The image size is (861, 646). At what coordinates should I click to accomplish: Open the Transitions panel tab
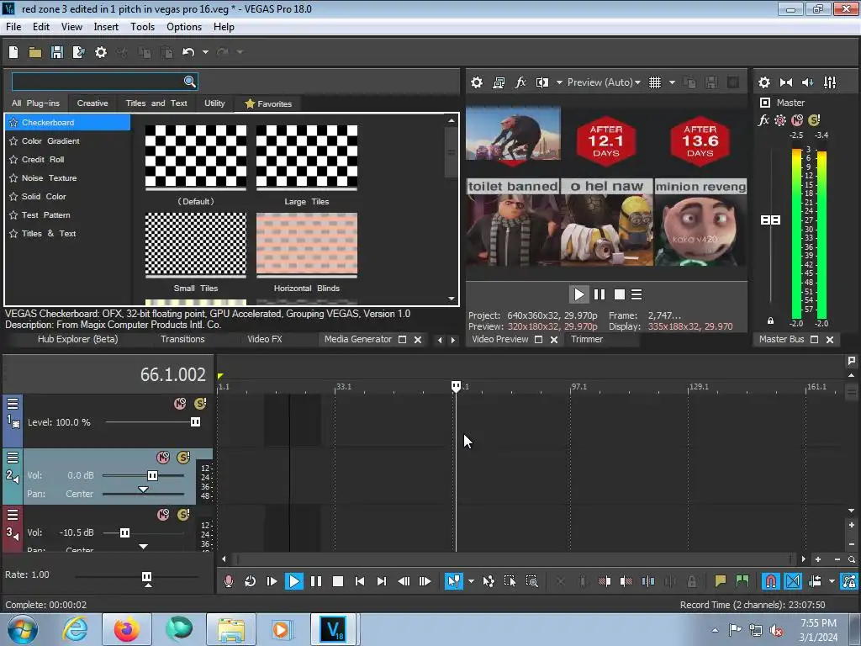[x=182, y=339]
